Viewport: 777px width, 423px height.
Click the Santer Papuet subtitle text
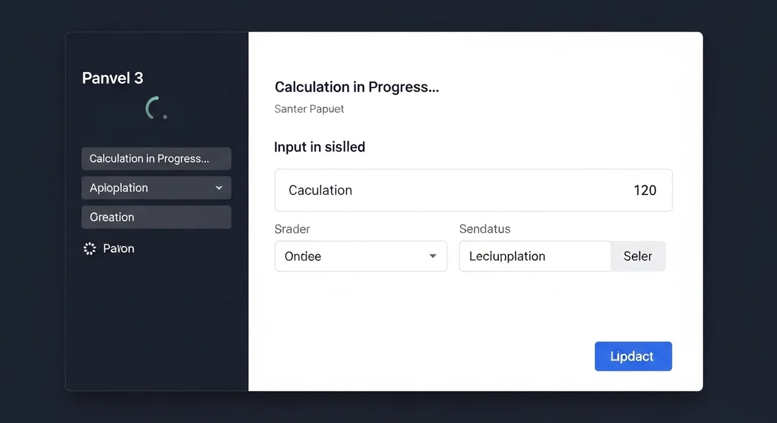pyautogui.click(x=309, y=109)
